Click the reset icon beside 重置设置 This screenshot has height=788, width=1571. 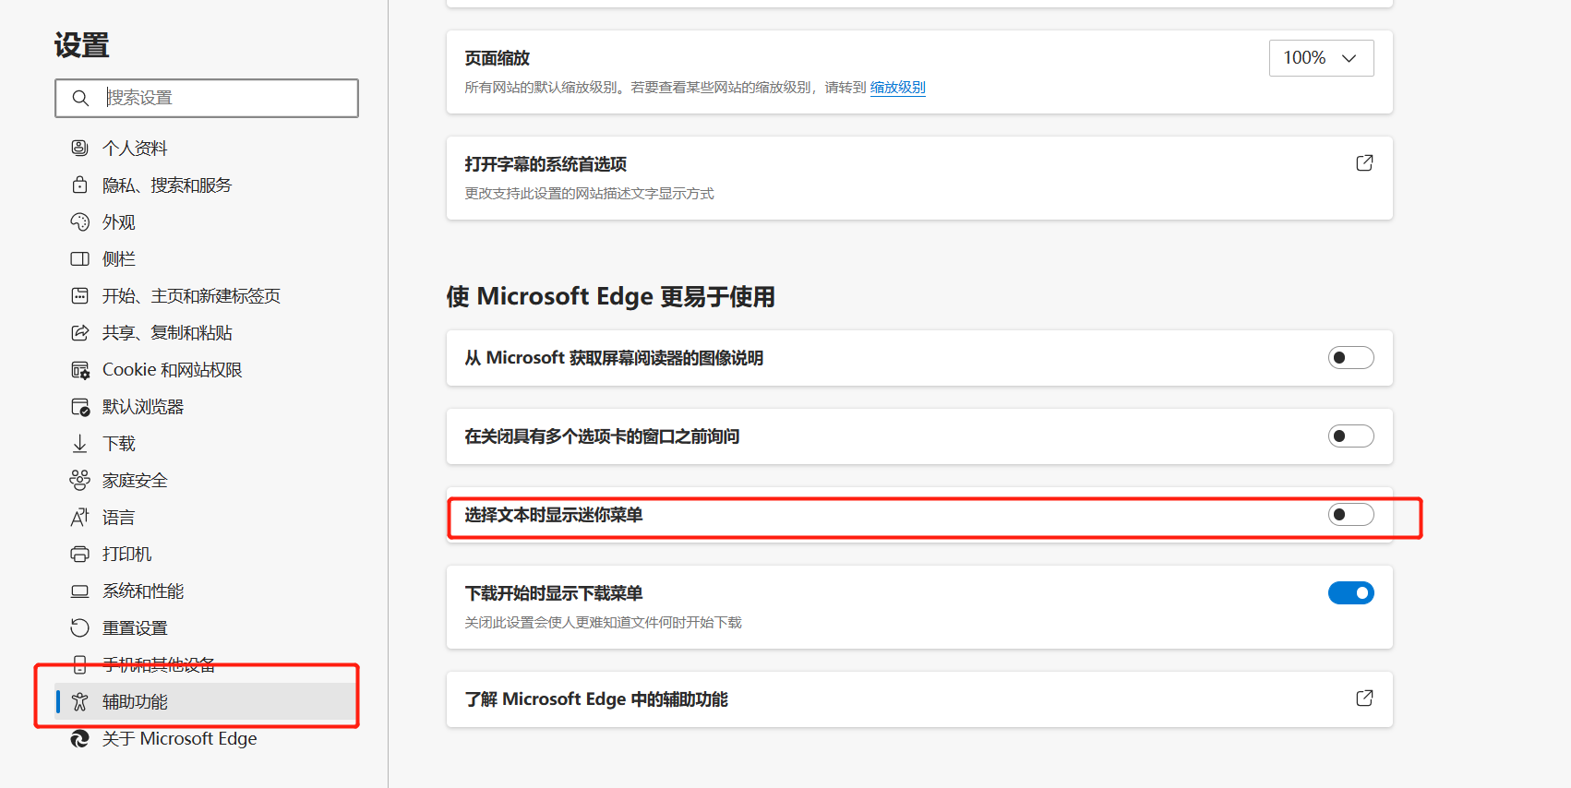80,627
